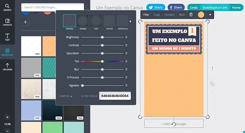The height and width of the screenshot is (133, 245).
Task: Click the X-Process slider handle
Action: point(102,77)
